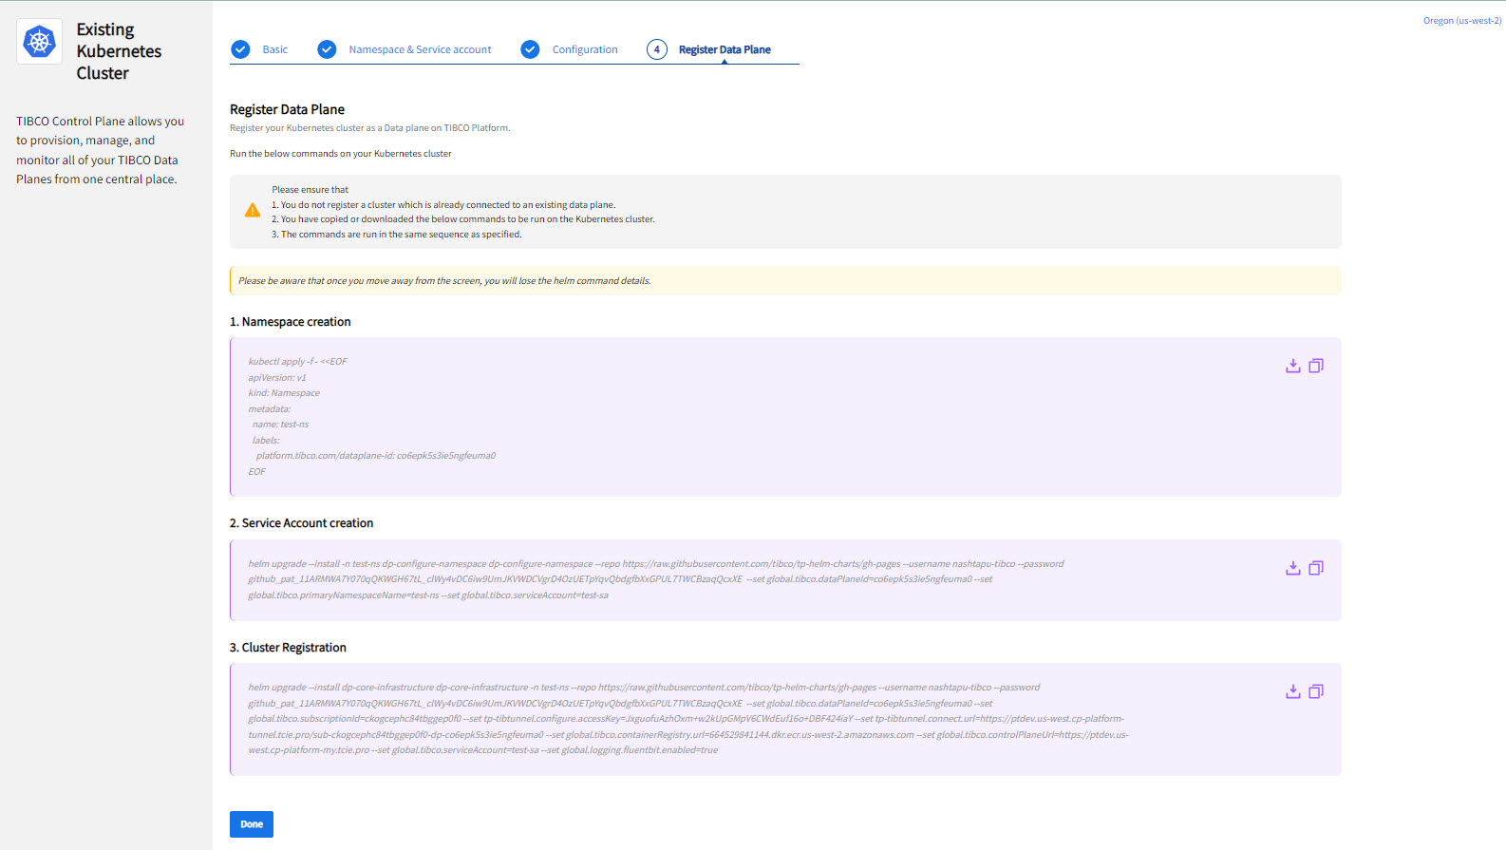The width and height of the screenshot is (1506, 850).
Task: Click the '3. Cluster Registration' heading
Action: click(x=289, y=648)
